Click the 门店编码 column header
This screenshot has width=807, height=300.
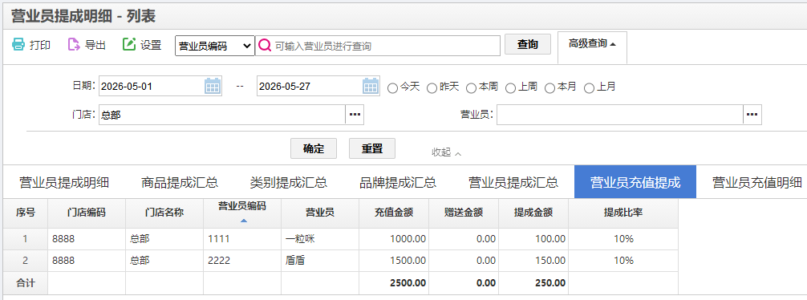[87, 213]
